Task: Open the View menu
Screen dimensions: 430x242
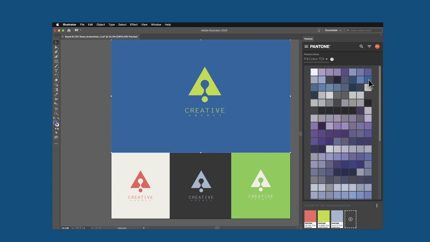Action: [144, 25]
